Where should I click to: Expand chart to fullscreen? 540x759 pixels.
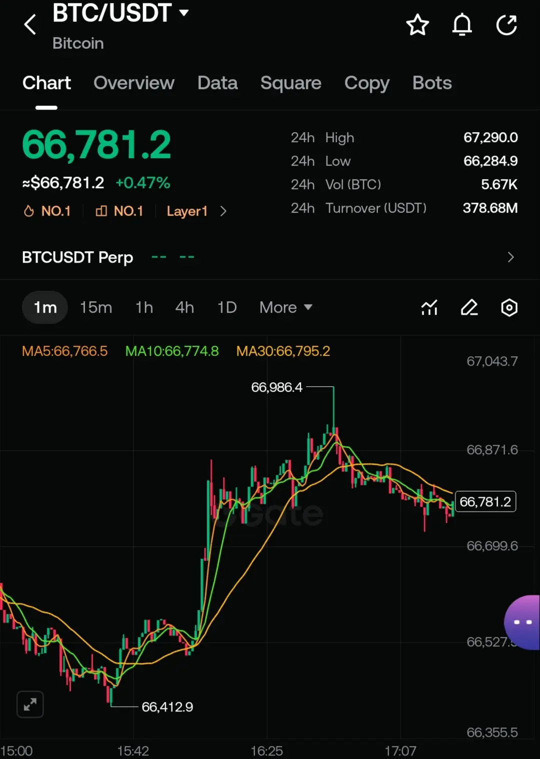point(30,704)
